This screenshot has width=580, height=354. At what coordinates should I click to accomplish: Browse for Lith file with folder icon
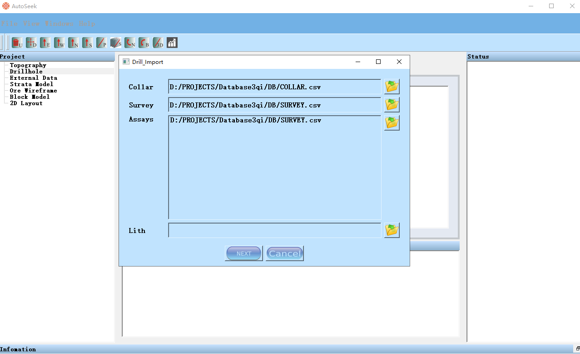(x=392, y=230)
